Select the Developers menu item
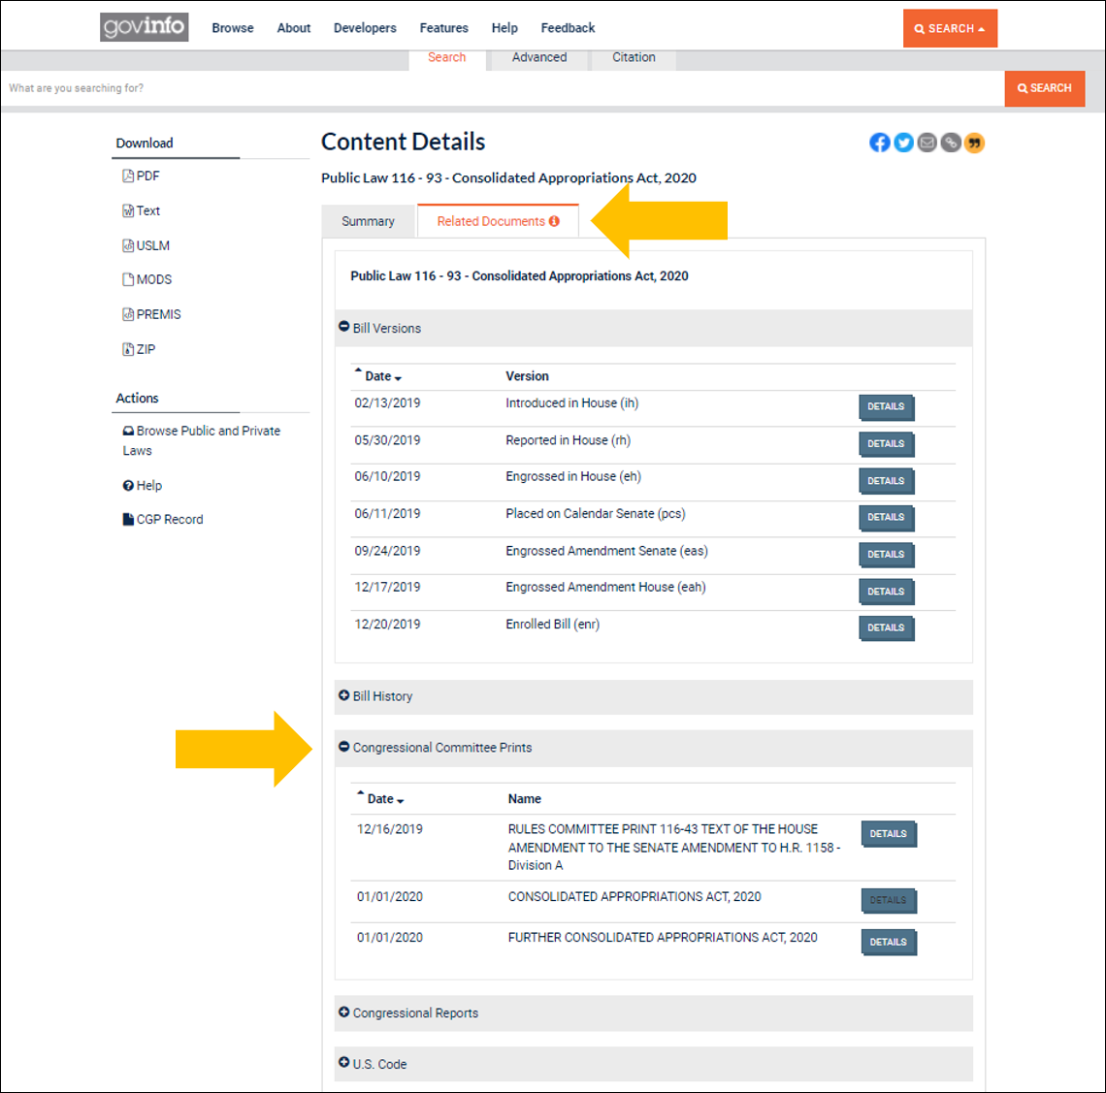Screen dimensions: 1106x1093 [x=365, y=28]
